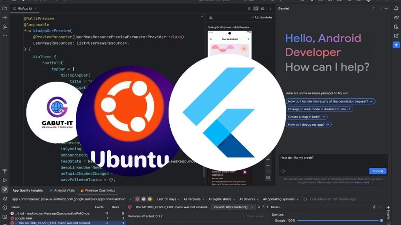Open the All versions dropdown
This screenshot has width=401, height=225.
[194, 199]
